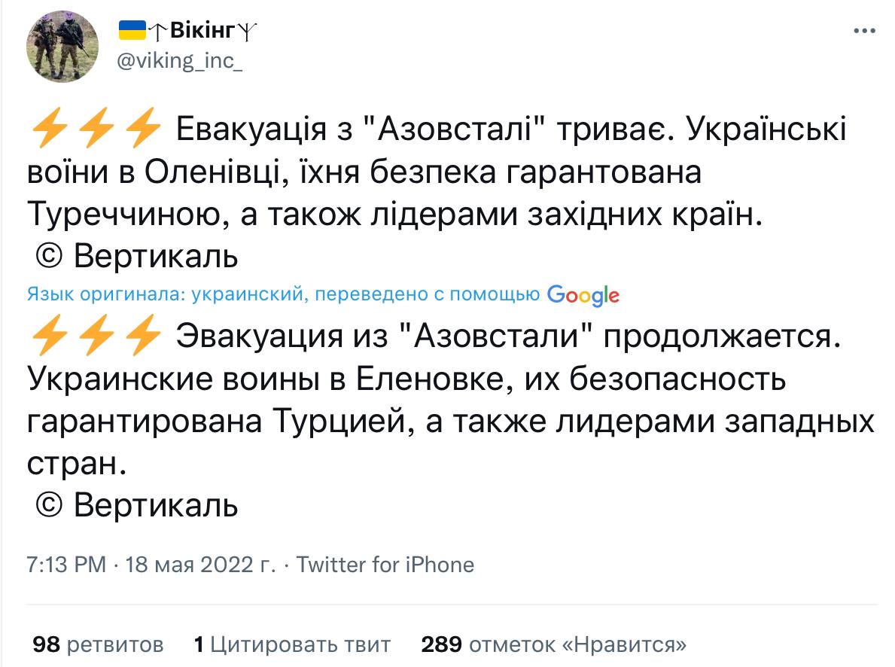
Task: Click the rune symbol after Вікінг
Action: (x=246, y=32)
